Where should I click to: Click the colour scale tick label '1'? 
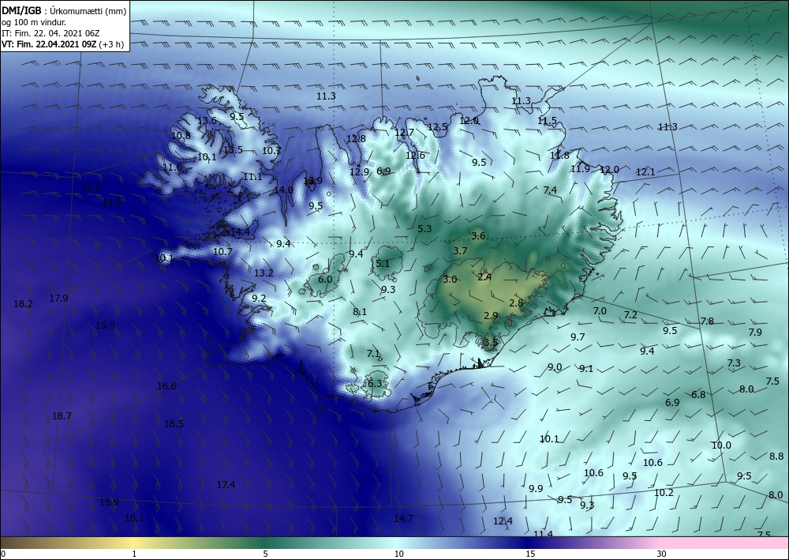point(134,554)
